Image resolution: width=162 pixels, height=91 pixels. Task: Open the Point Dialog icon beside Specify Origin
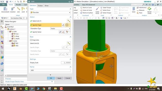click(x=63, y=25)
